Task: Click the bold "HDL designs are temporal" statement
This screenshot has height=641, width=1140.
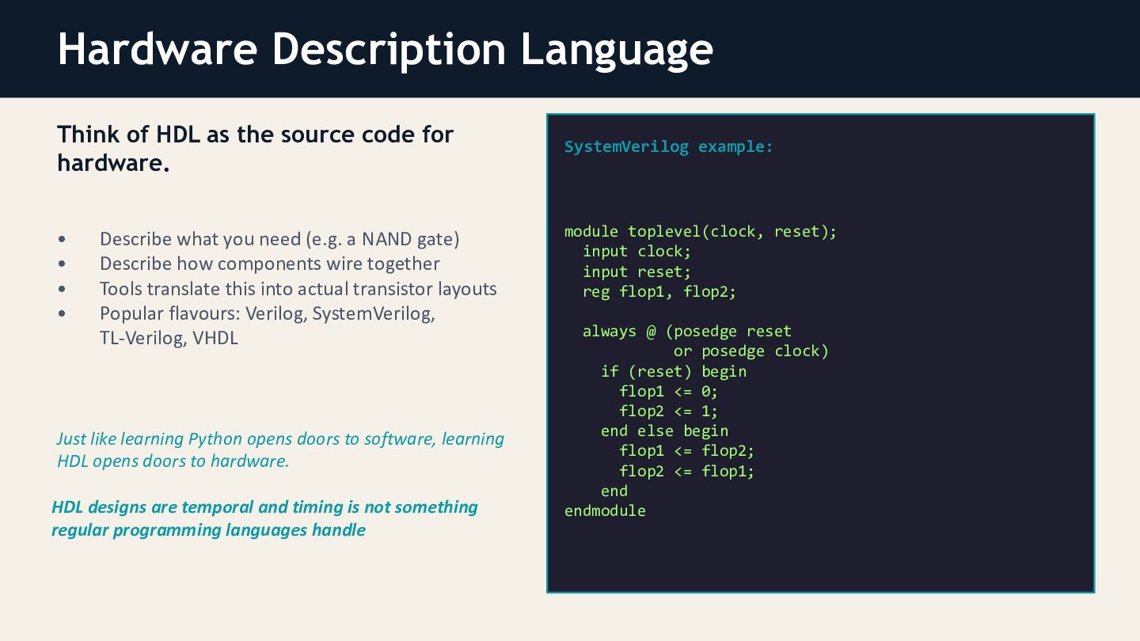Action: click(264, 518)
